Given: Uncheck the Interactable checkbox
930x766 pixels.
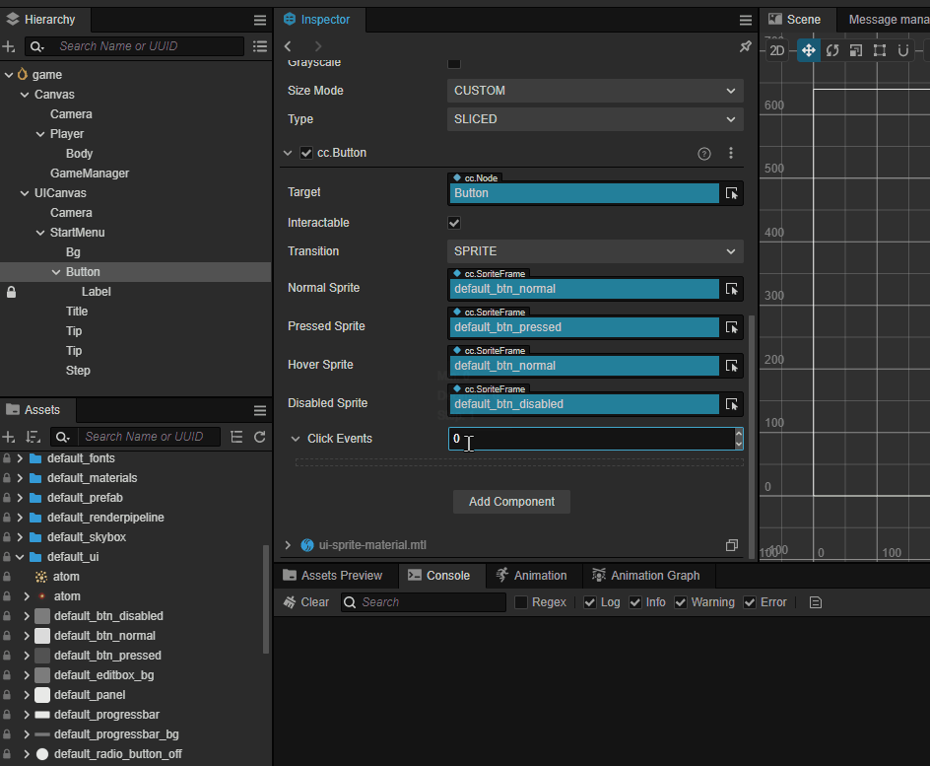Looking at the screenshot, I should (x=454, y=223).
